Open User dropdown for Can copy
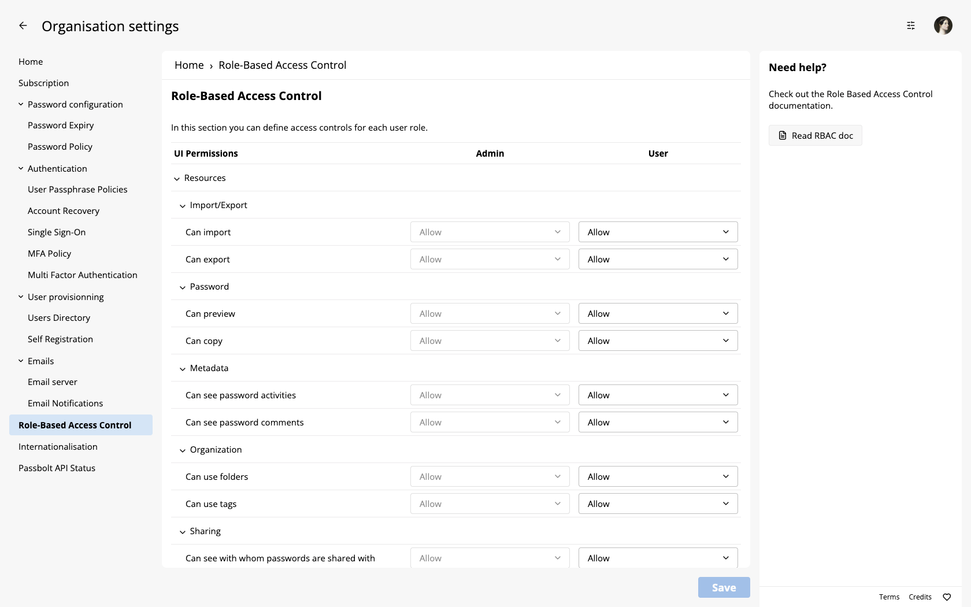The image size is (971, 607). click(658, 341)
